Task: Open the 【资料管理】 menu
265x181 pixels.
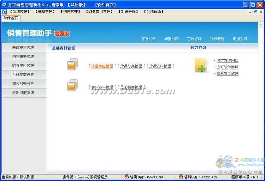Action: (x=45, y=12)
